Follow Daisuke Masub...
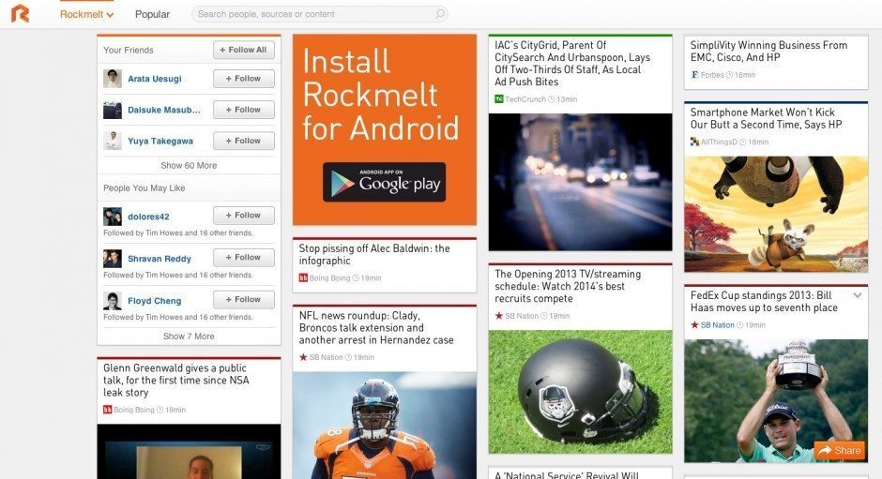The width and height of the screenshot is (882, 479). [244, 110]
